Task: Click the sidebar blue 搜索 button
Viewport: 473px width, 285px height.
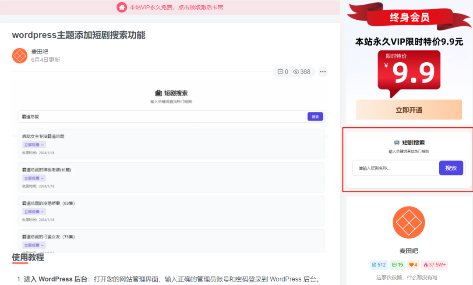Action: pos(451,168)
